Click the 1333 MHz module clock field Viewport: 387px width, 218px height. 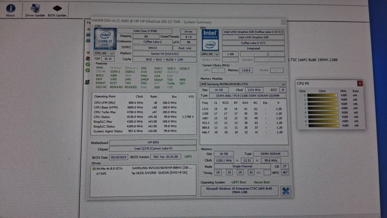coord(254,90)
